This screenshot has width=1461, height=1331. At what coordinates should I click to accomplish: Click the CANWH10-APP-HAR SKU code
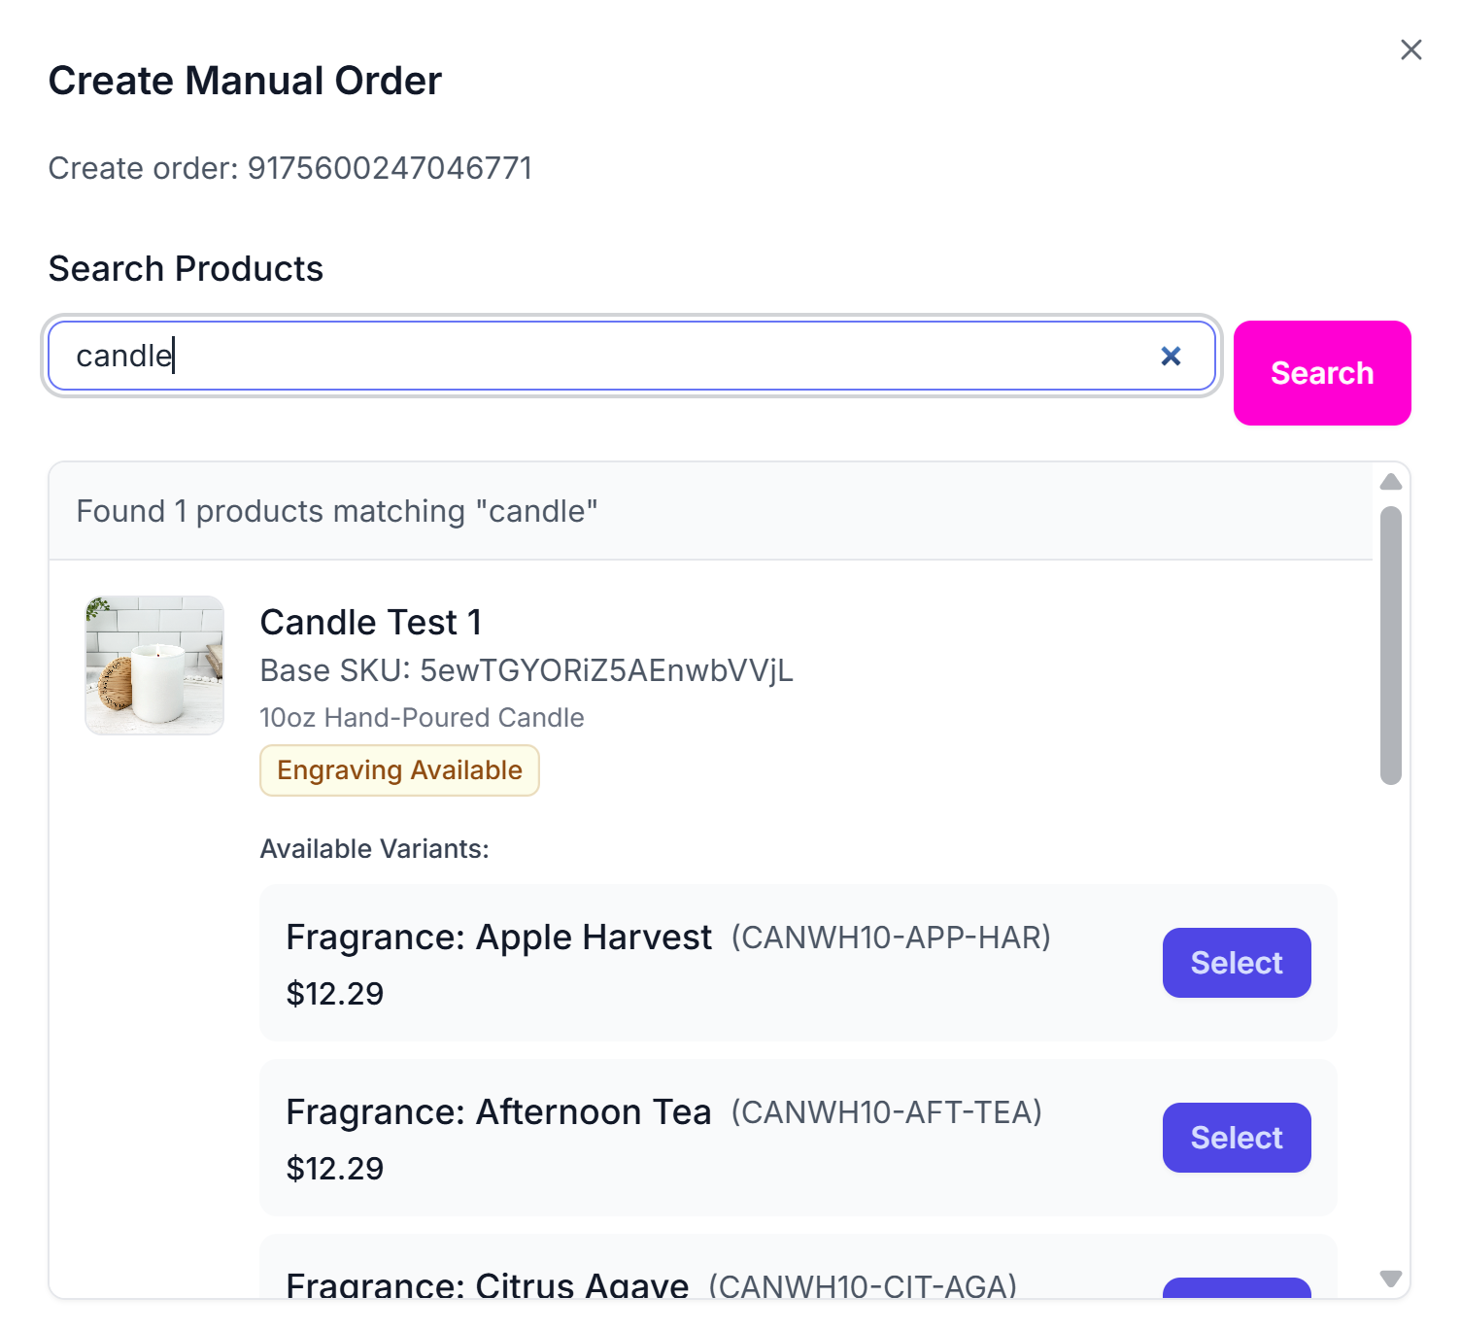891,938
